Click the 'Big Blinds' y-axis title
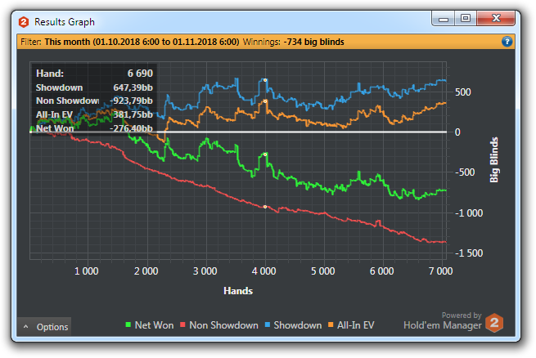The height and width of the screenshot is (358, 536). point(494,159)
